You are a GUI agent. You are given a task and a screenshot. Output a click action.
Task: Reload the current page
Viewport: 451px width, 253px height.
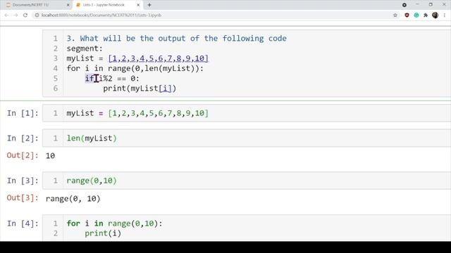25,15
